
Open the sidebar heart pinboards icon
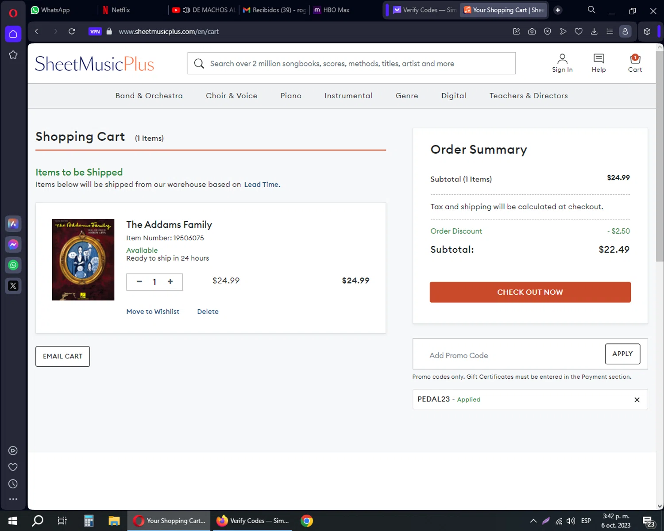point(13,467)
